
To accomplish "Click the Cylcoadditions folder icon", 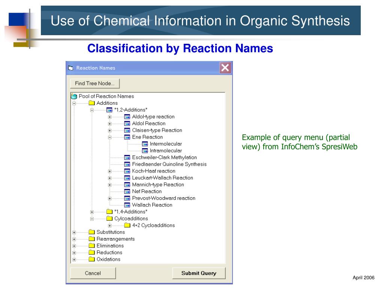I will (x=109, y=218).
